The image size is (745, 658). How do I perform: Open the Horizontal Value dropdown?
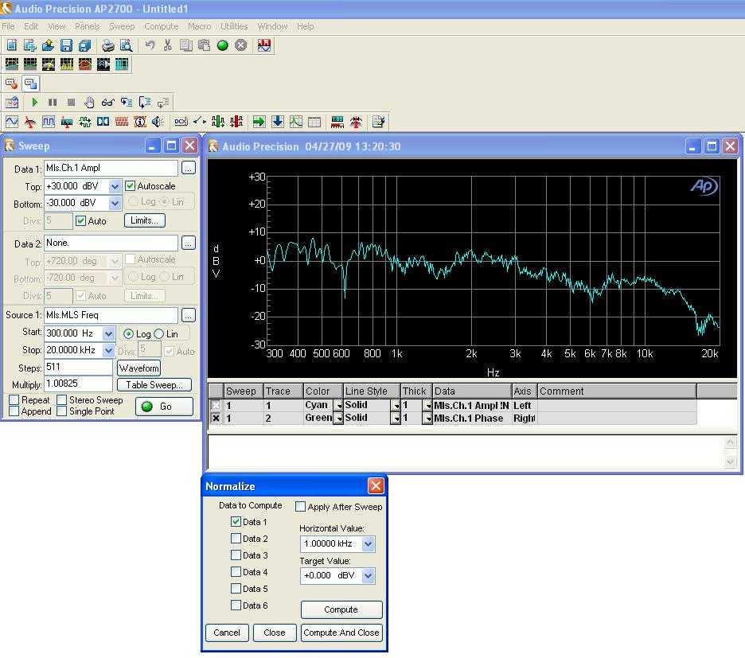(369, 544)
